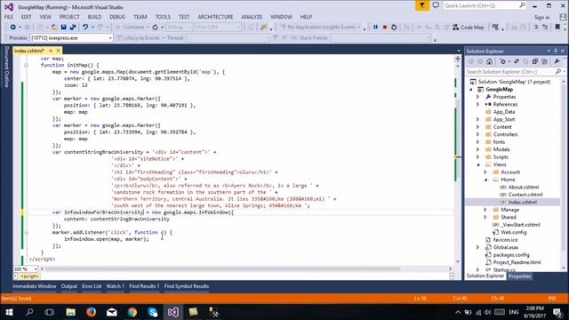The image size is (569, 320).
Task: Restart the debugging session
Action: coord(394,28)
